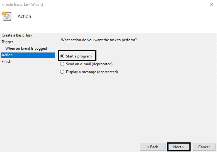Click the Action page heading
This screenshot has width=217, height=152.
[24, 16]
